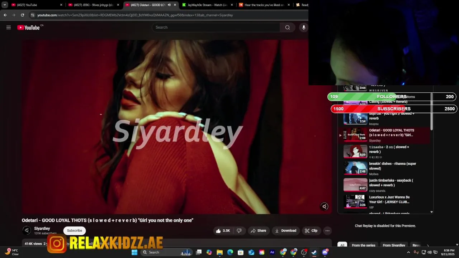459x258 pixels.
Task: Click the page scrollbar down arrow
Action: (x=457, y=245)
